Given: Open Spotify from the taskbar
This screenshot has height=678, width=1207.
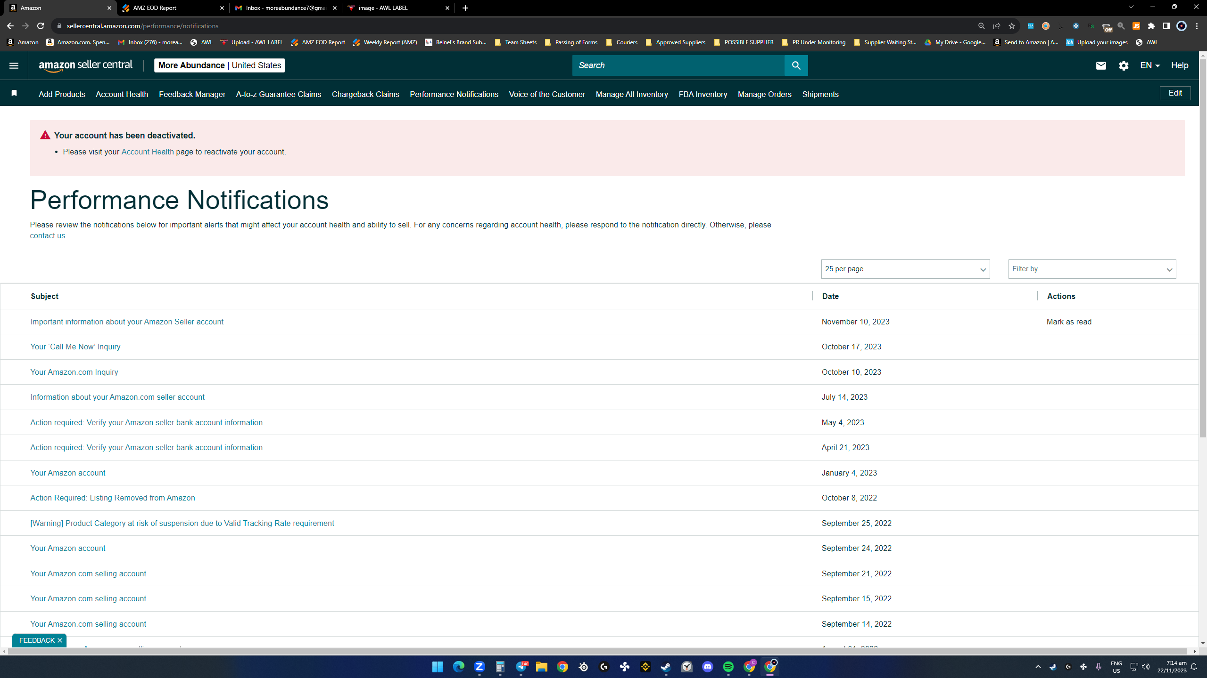Looking at the screenshot, I should pyautogui.click(x=728, y=667).
